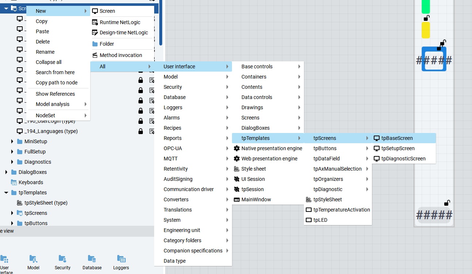Click the tpSetupScreen monitor icon
Screen dimensions: 472x274
click(377, 148)
